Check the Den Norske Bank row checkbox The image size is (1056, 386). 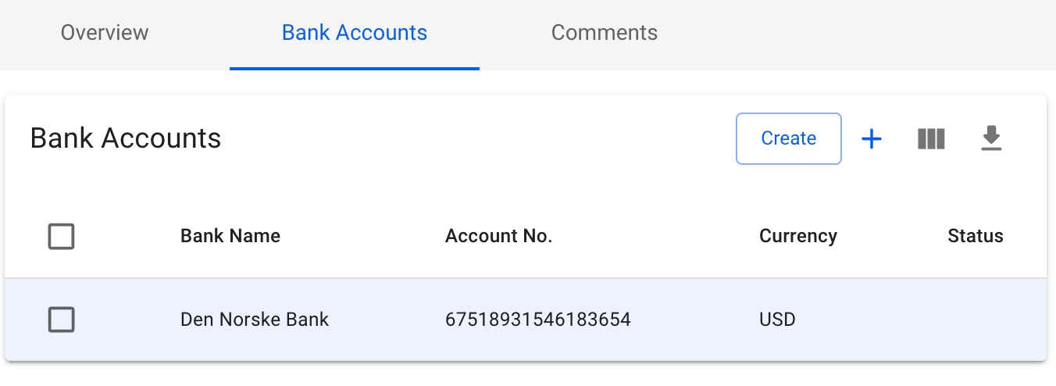click(61, 319)
